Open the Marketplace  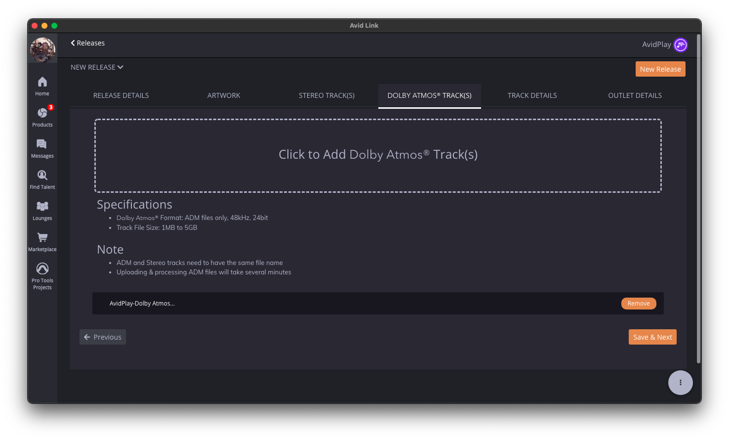[x=42, y=240]
